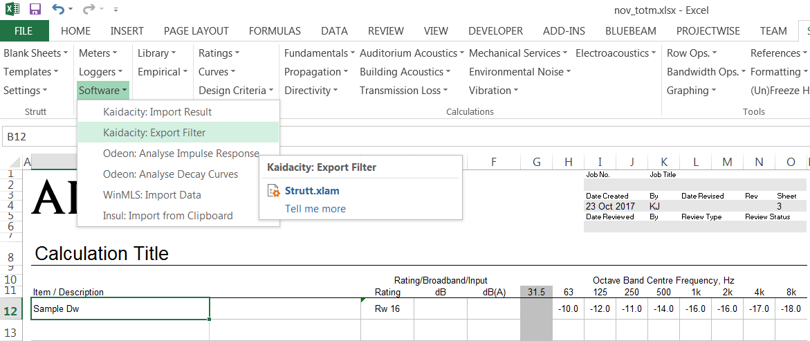Click the Excel application icon
The width and height of the screenshot is (810, 341).
[x=12, y=9]
